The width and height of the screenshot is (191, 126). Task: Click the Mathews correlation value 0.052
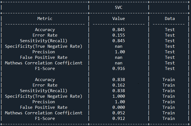[x=119, y=113]
